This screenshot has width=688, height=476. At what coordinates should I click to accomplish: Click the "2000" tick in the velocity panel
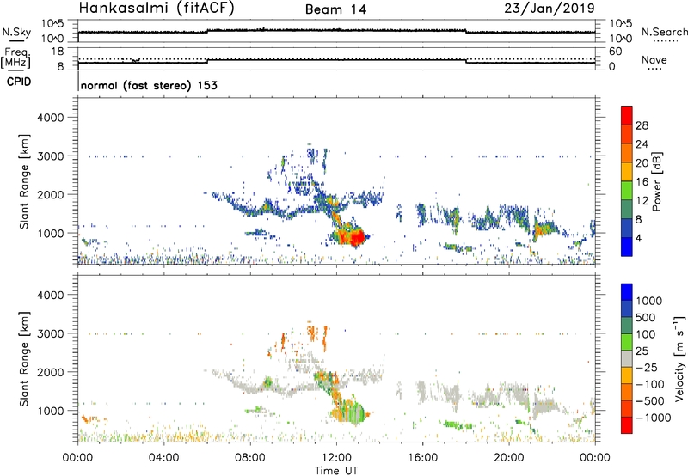point(50,372)
